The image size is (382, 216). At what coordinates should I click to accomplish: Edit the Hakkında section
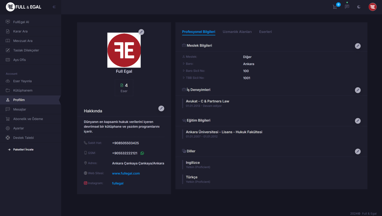coord(161,108)
